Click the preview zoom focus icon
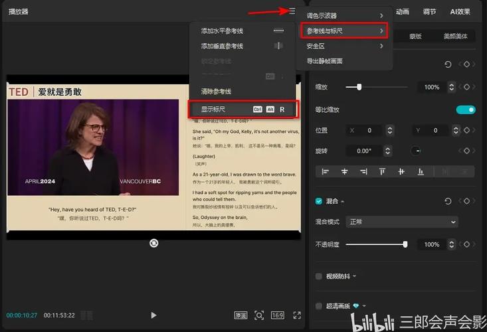 coord(259,315)
